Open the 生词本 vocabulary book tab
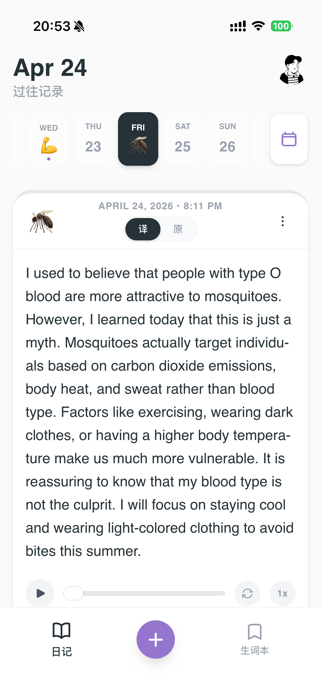Viewport: 321px width, 698px height. click(x=255, y=639)
